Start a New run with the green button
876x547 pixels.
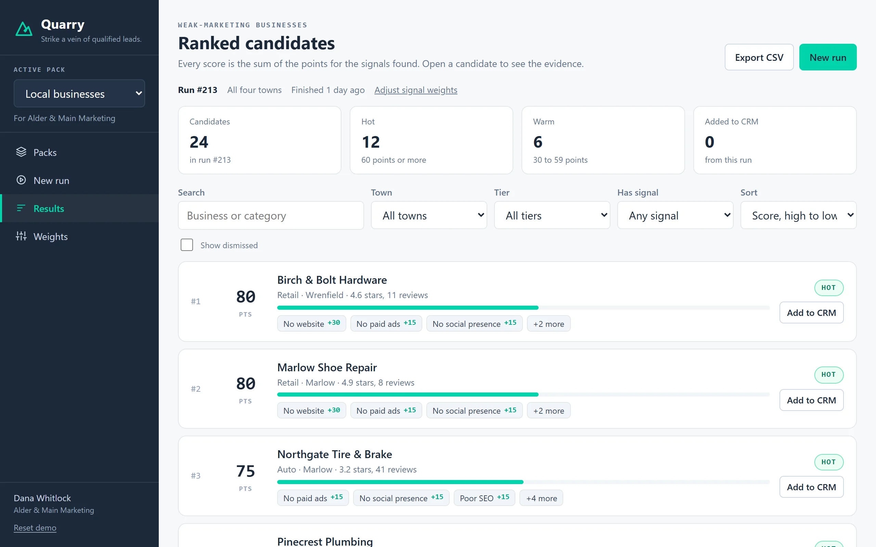[x=828, y=57]
